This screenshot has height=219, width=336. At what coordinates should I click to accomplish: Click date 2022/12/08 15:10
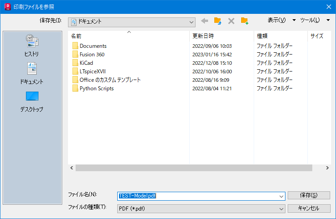point(212,63)
